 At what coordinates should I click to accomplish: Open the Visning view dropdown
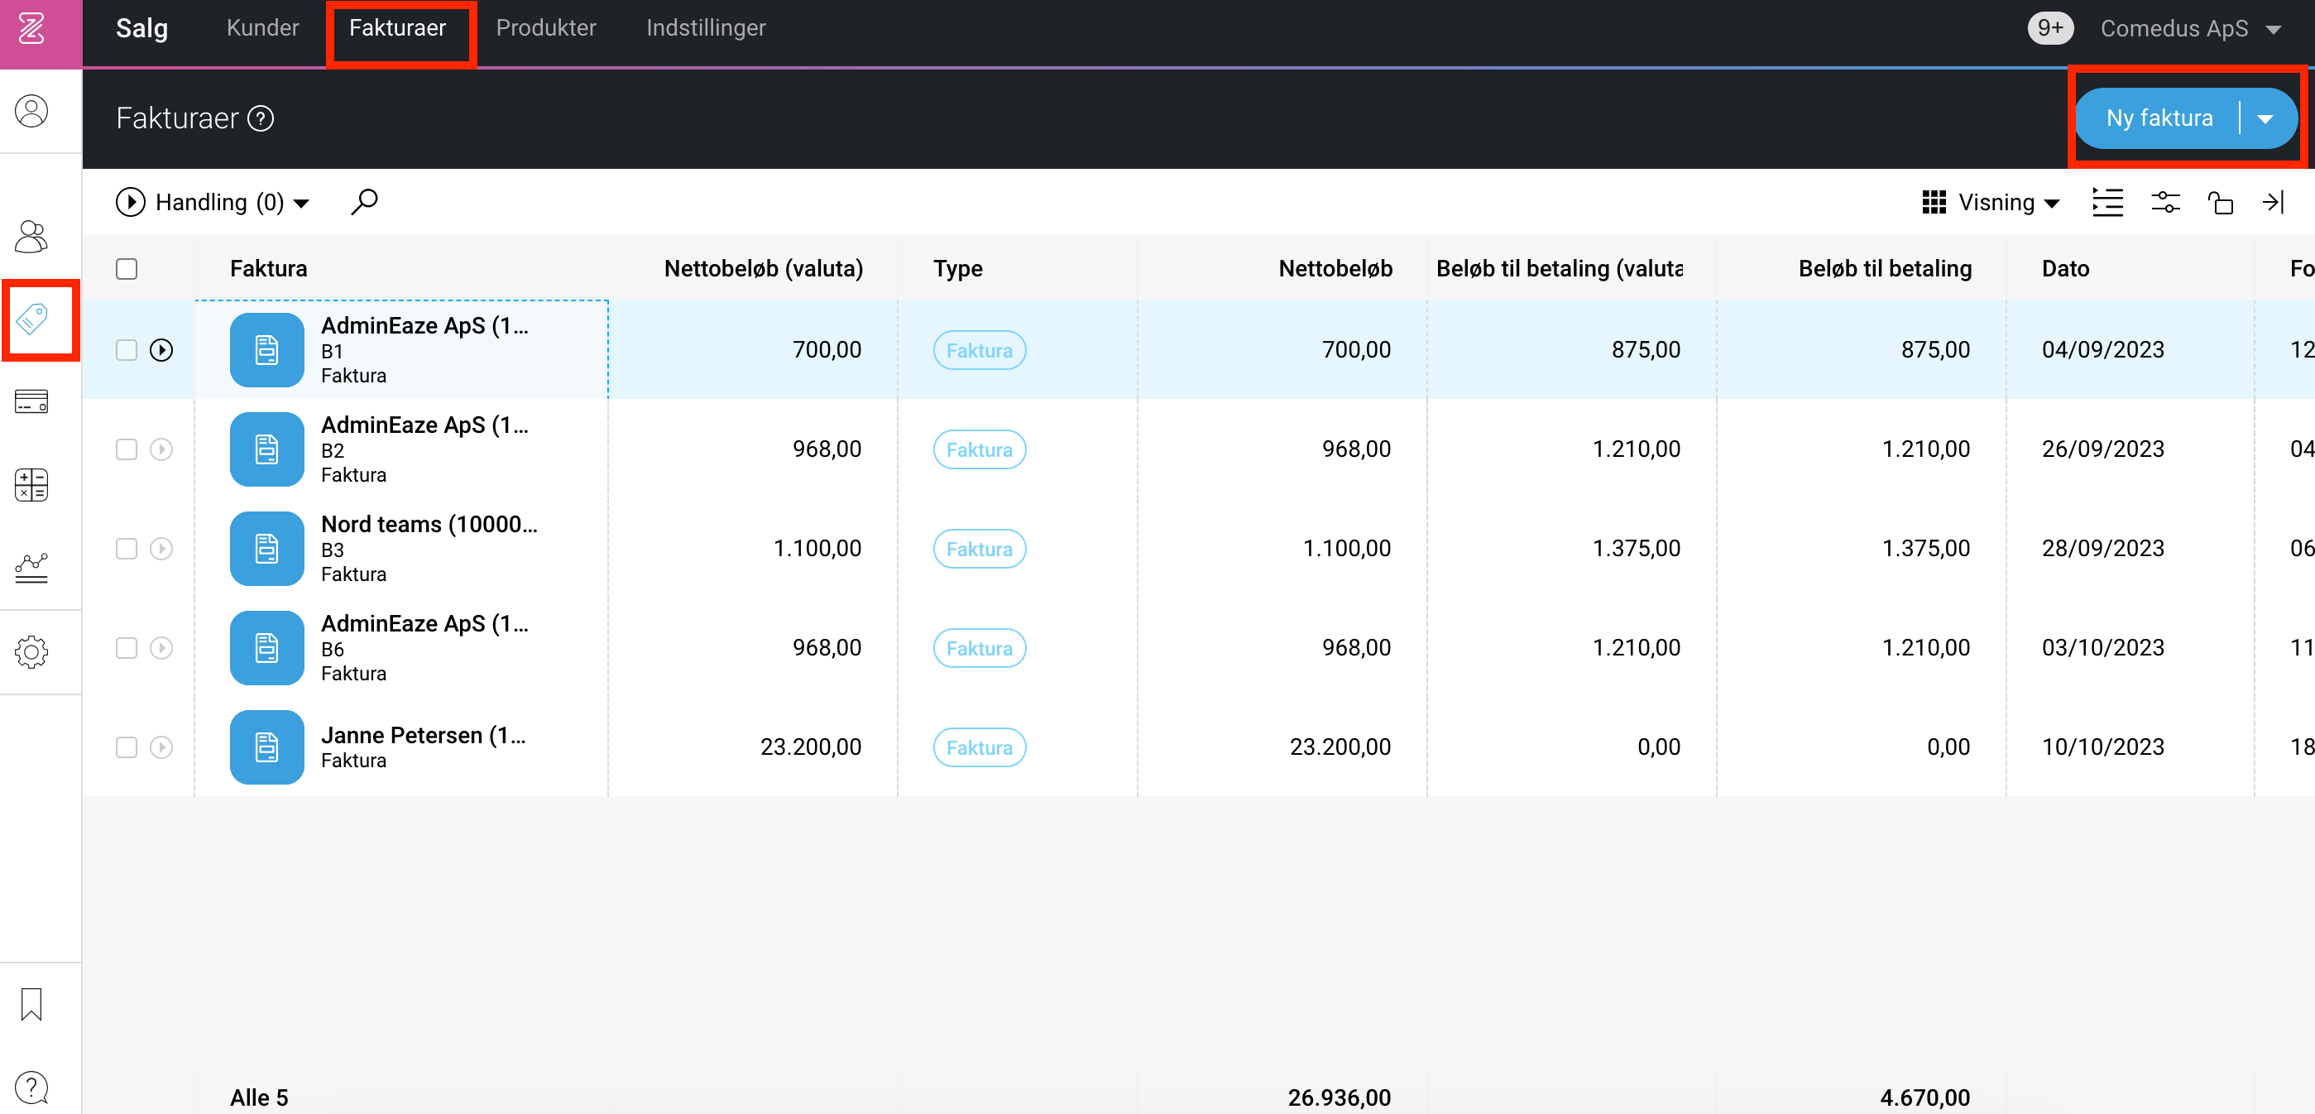[1990, 202]
